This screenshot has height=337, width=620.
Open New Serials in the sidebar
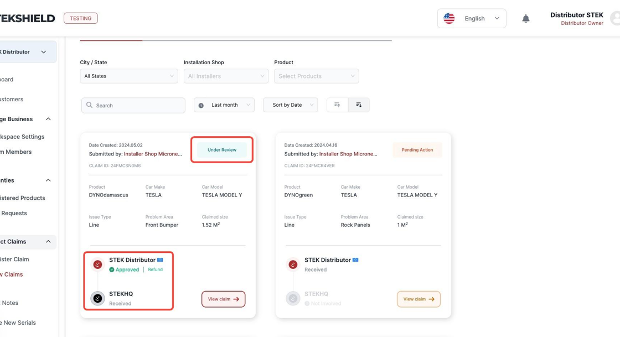click(x=18, y=323)
